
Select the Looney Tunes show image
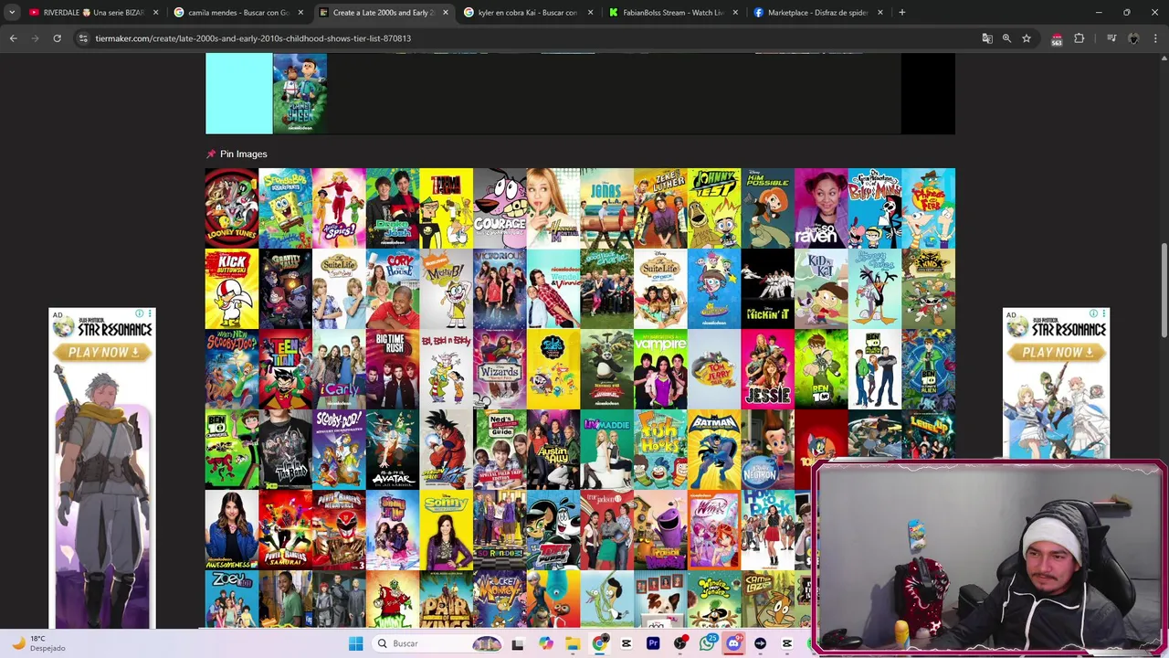[x=231, y=208]
